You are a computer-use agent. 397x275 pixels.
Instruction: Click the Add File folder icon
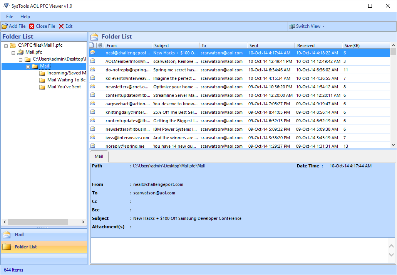click(x=5, y=26)
